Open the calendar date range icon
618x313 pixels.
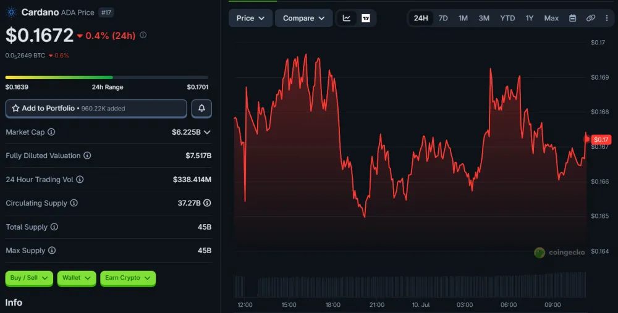click(x=573, y=18)
